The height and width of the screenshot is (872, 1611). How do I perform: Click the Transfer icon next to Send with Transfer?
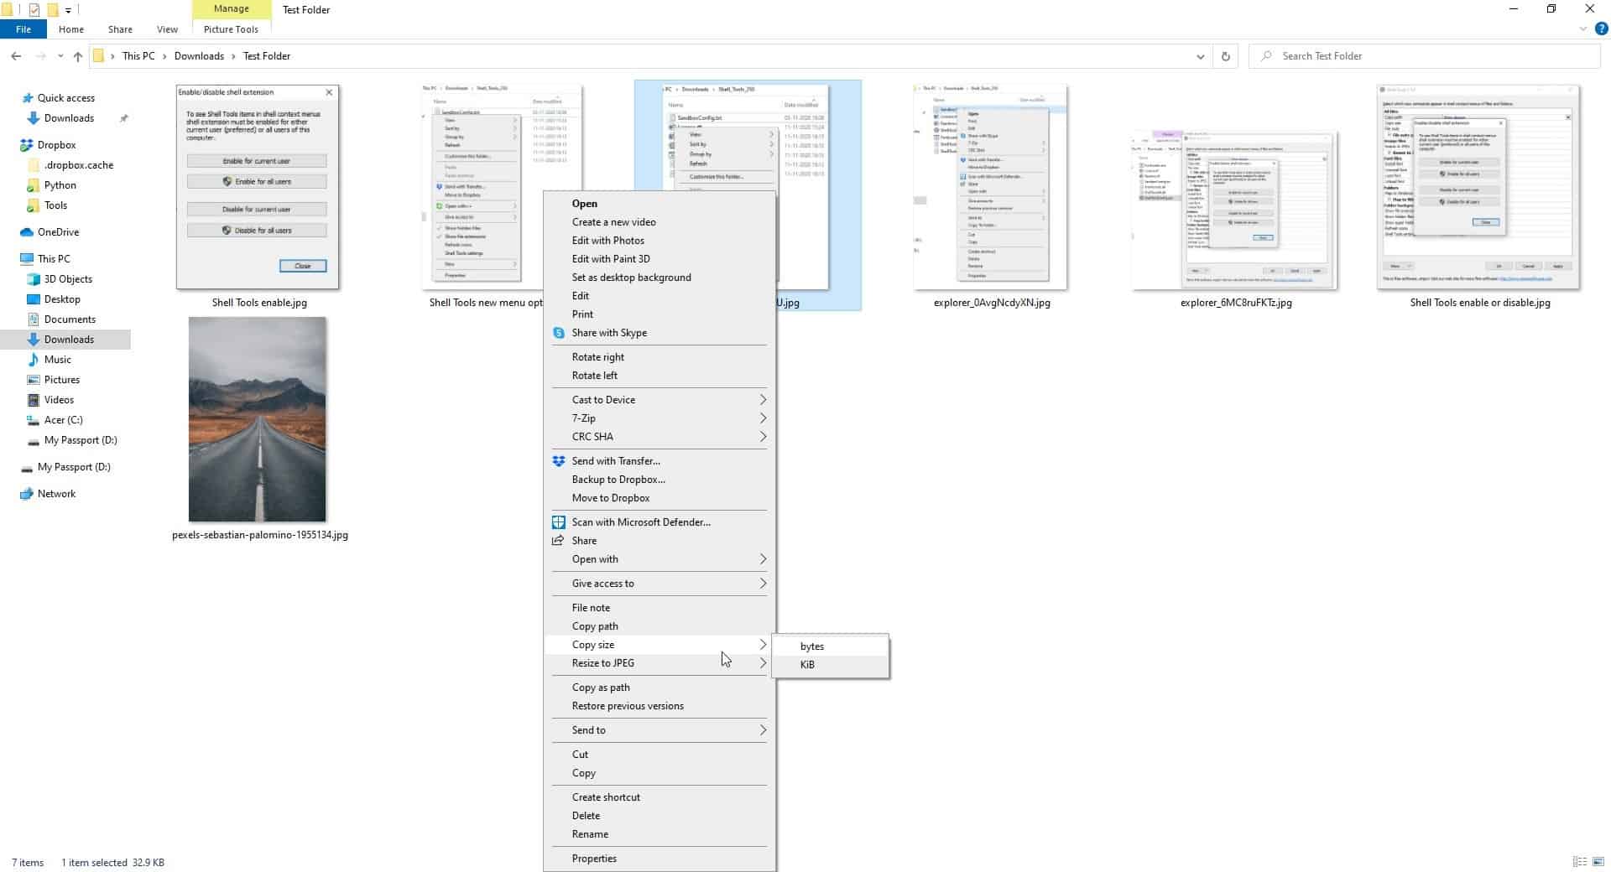pyautogui.click(x=559, y=460)
